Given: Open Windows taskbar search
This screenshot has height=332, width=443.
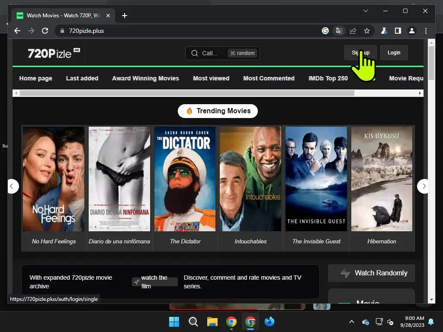Looking at the screenshot, I should click(193, 322).
